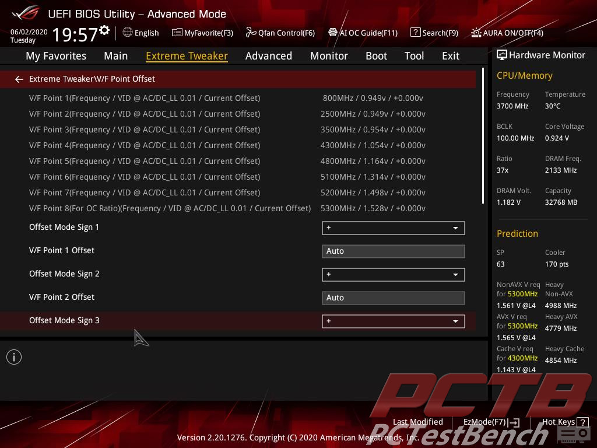Go back using the left arrow
Image resolution: width=597 pixels, height=448 pixels.
(x=19, y=79)
